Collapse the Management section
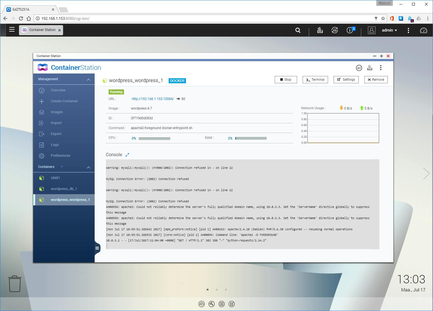 (x=88, y=80)
